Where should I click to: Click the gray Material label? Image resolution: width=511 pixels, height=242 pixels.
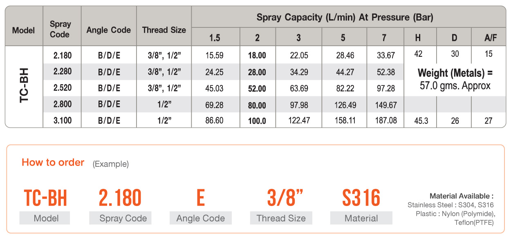[x=361, y=218]
